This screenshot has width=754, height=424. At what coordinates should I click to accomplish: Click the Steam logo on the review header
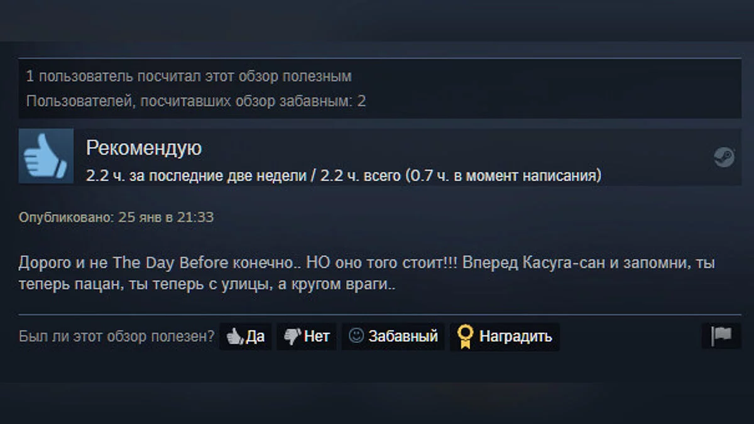[x=724, y=156]
